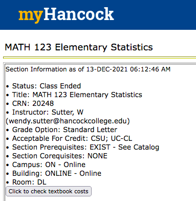Click the 'Click to check textbook costs' button
Viewport: 196px width, 201px height.
(x=49, y=191)
